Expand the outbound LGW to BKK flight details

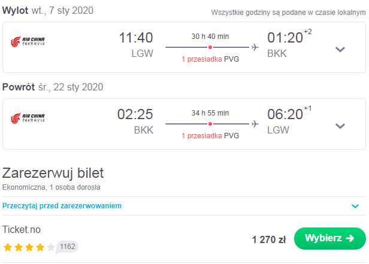(x=340, y=49)
